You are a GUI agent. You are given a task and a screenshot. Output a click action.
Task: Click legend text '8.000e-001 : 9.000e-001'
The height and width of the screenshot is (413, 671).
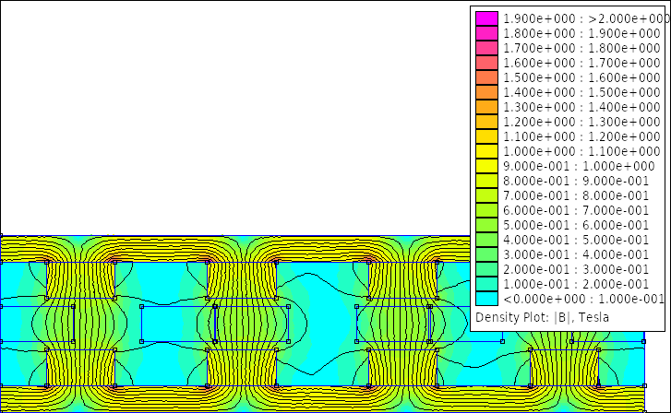(576, 181)
